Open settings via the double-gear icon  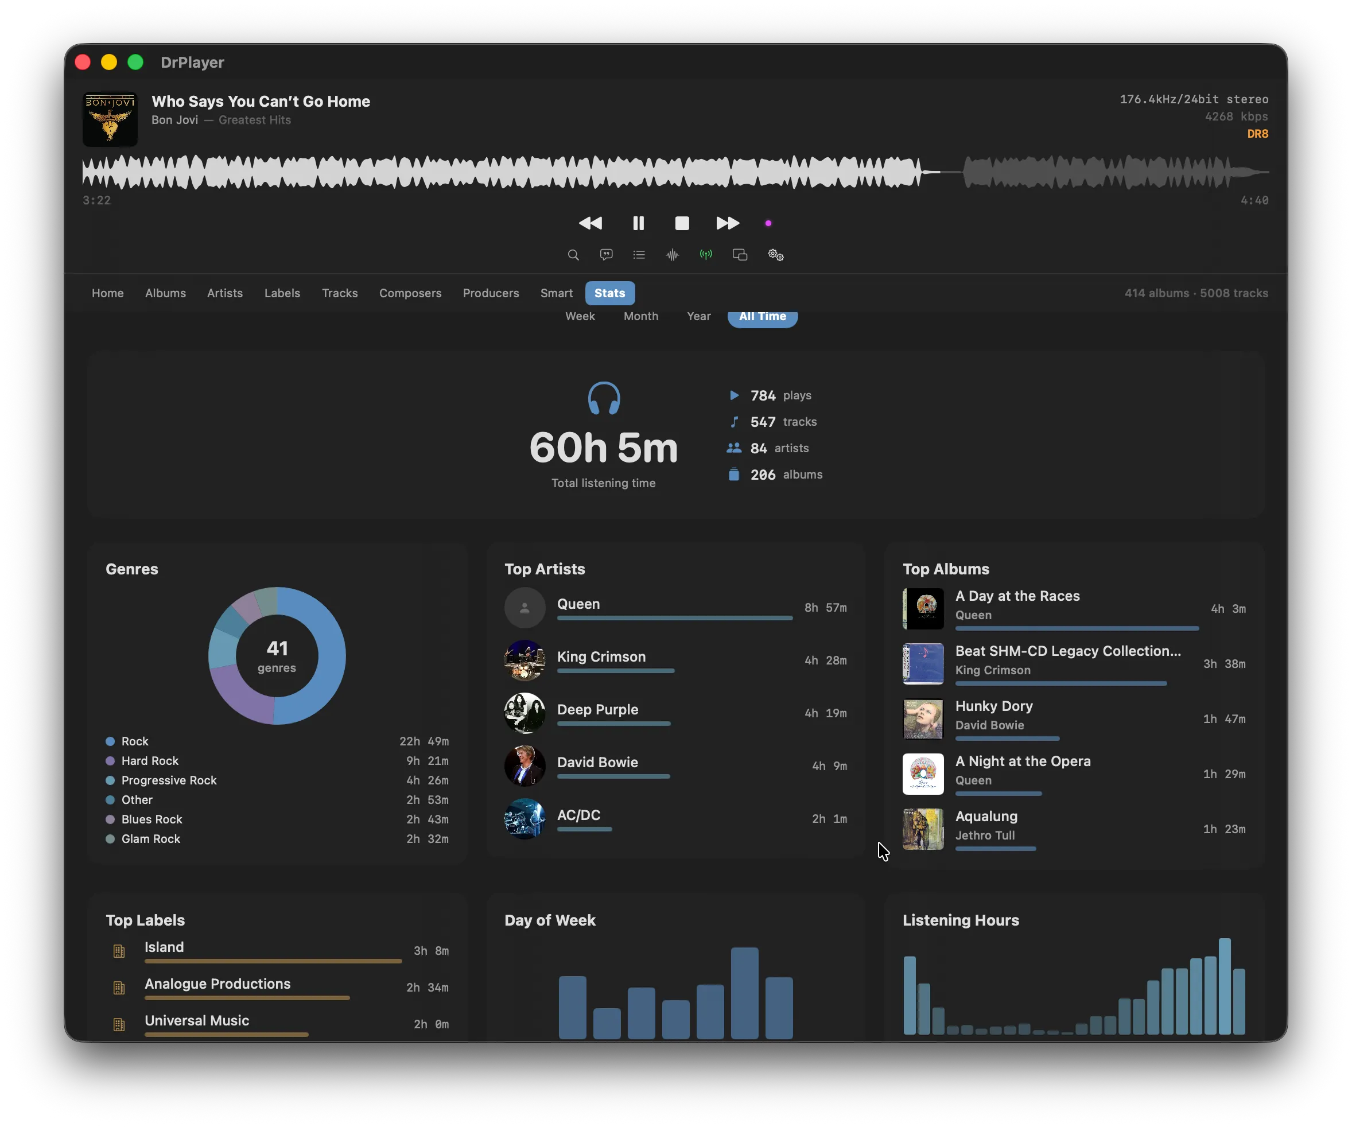pos(775,255)
